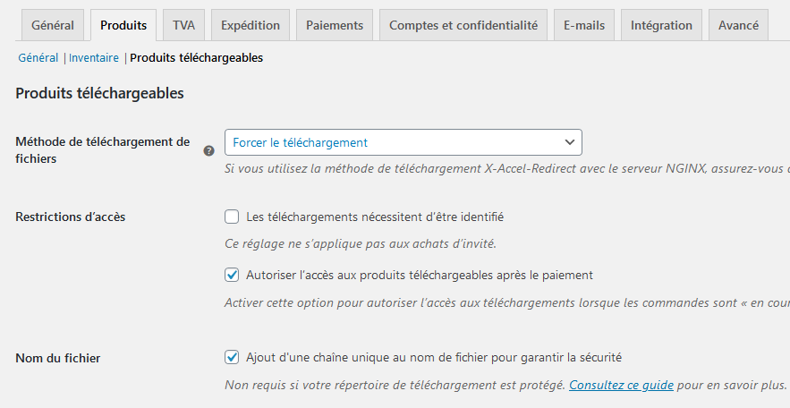This screenshot has height=408, width=790.
Task: Open the Inventaire sub-section link
Action: pos(94,58)
